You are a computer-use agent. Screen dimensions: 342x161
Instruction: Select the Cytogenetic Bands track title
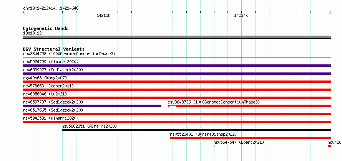(46, 28)
